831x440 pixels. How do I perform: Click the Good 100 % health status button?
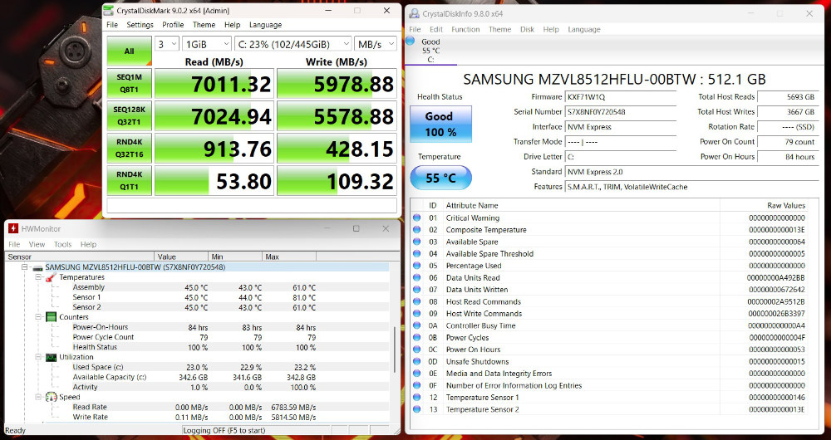[440, 124]
